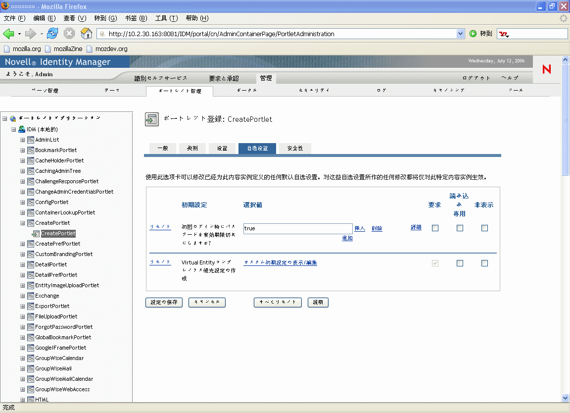Expand the AdminList tree node
Viewport: 570px width, 413px height.
pos(22,140)
